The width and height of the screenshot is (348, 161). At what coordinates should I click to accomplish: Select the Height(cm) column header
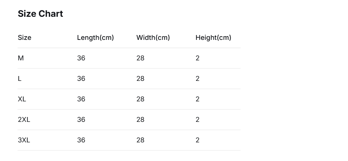[213, 38]
